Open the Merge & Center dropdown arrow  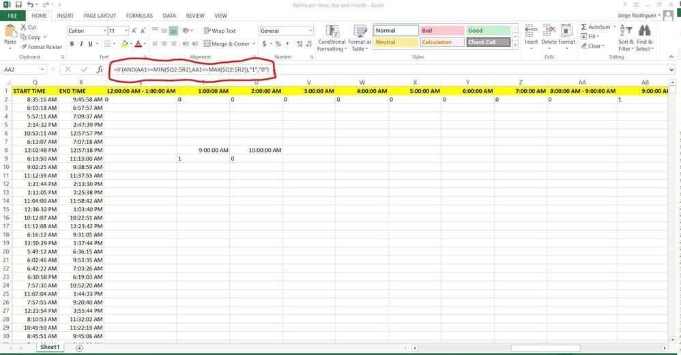click(x=254, y=44)
